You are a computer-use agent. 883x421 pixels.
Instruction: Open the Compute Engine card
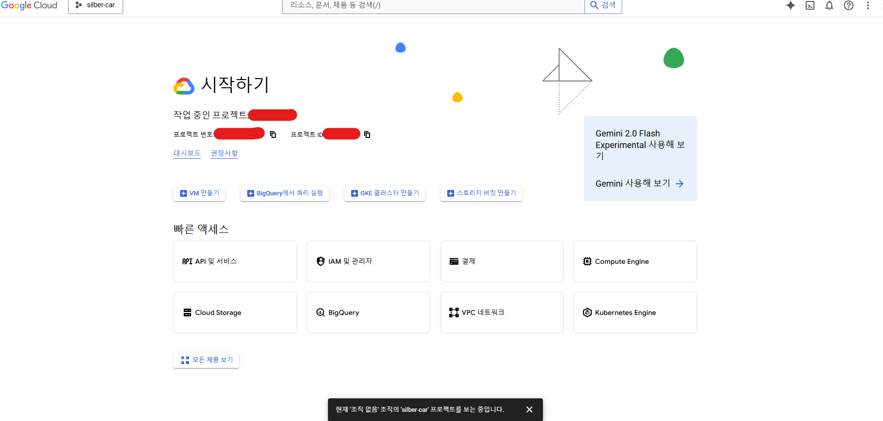click(635, 261)
